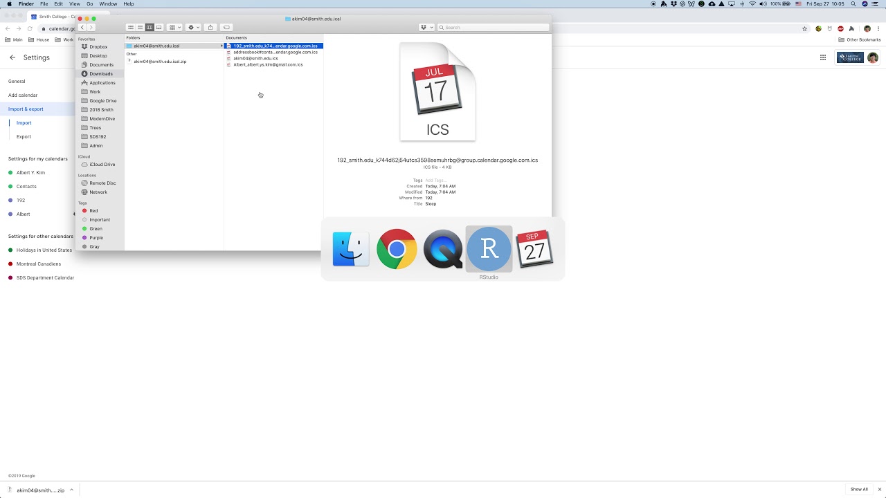Go forward in Finder window
The width and height of the screenshot is (886, 498).
point(91,28)
